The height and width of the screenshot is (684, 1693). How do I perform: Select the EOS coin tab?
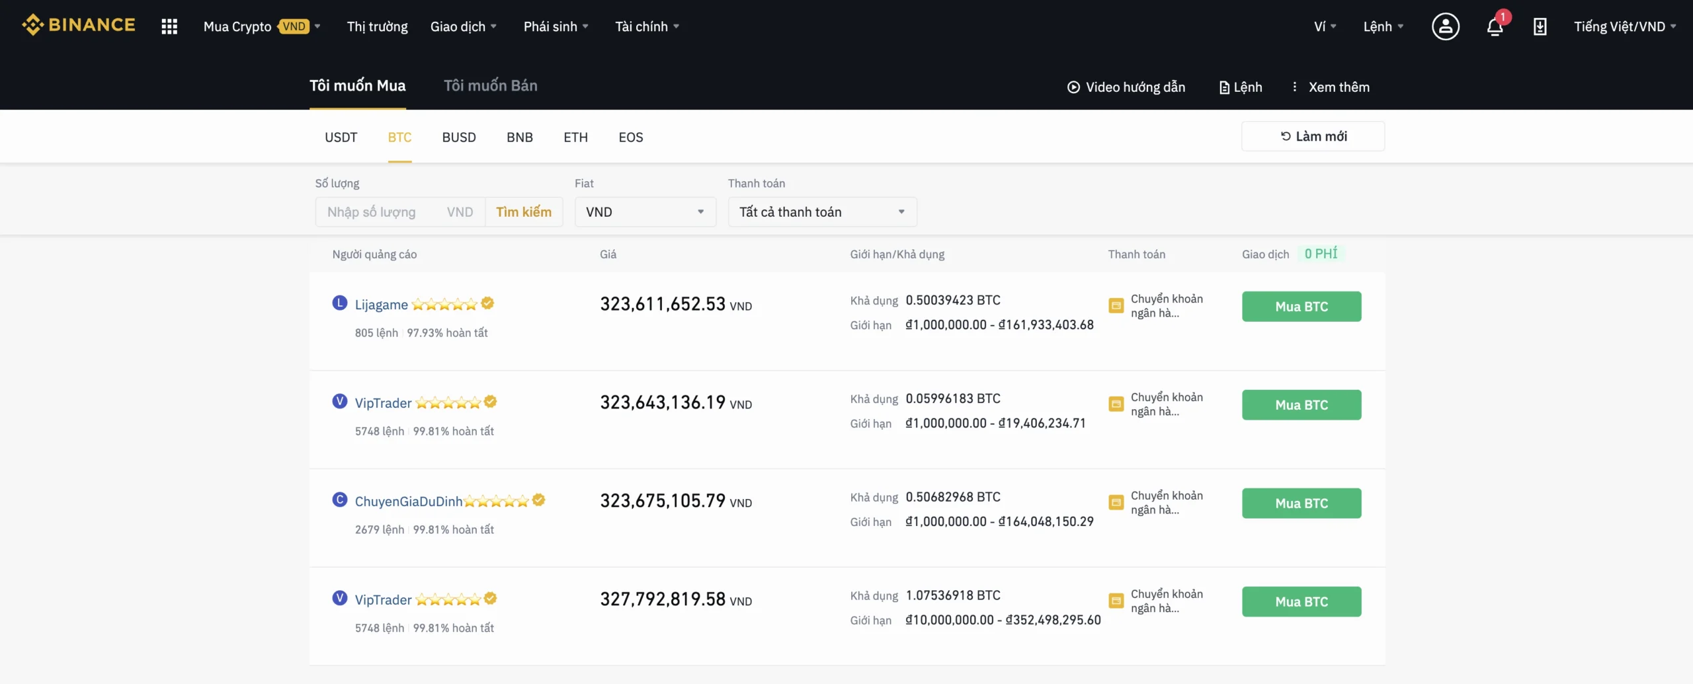tap(631, 137)
